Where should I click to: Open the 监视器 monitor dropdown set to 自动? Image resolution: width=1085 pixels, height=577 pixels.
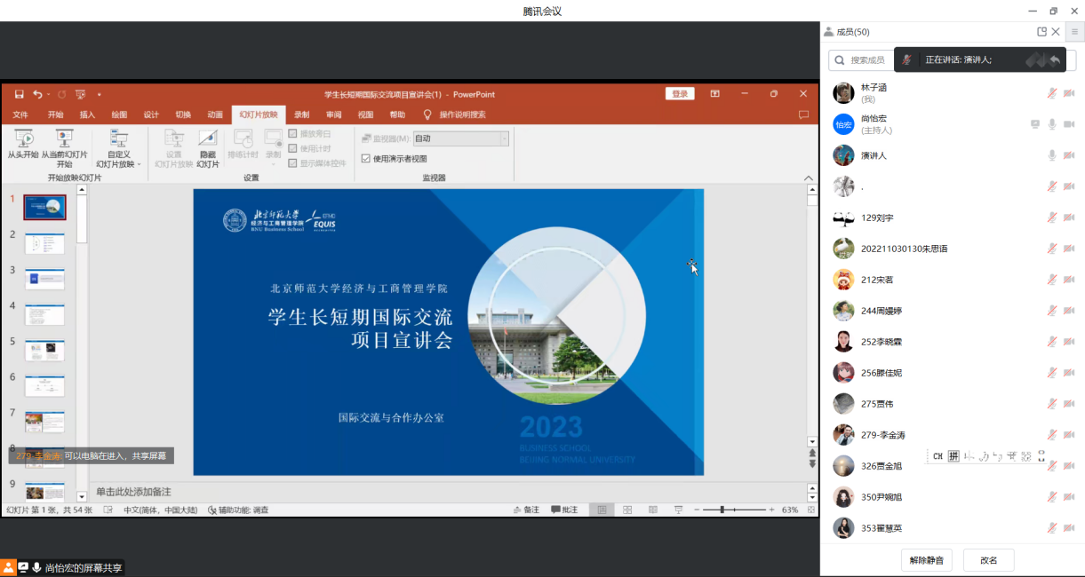tap(461, 138)
